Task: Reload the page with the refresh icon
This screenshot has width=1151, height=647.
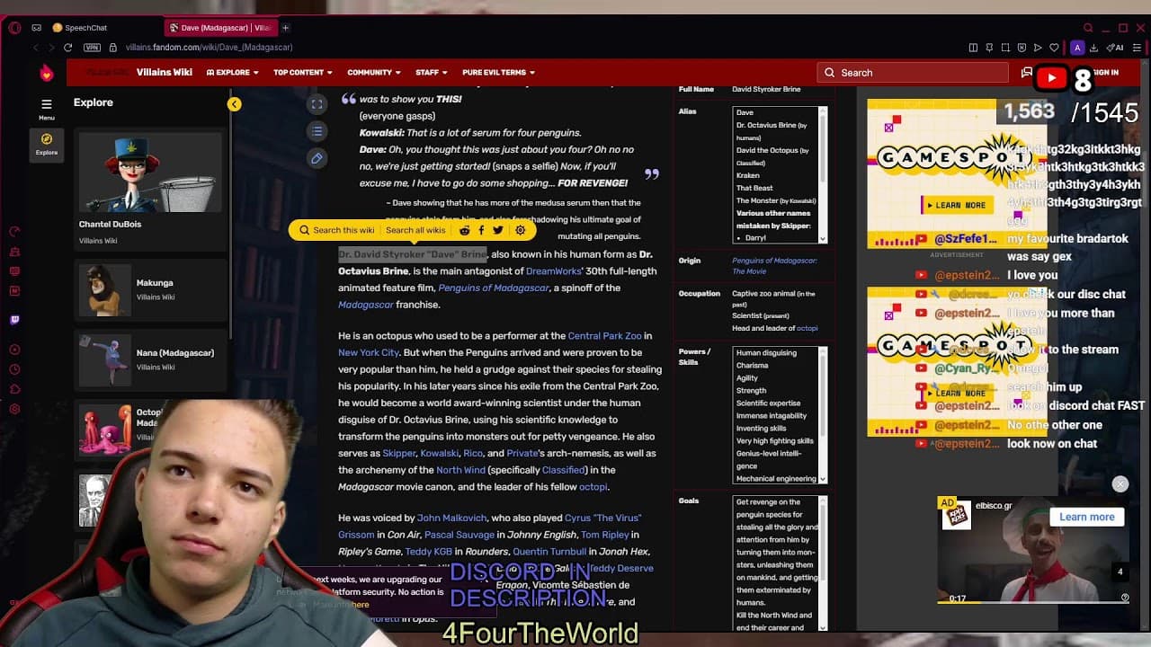Action: click(67, 47)
